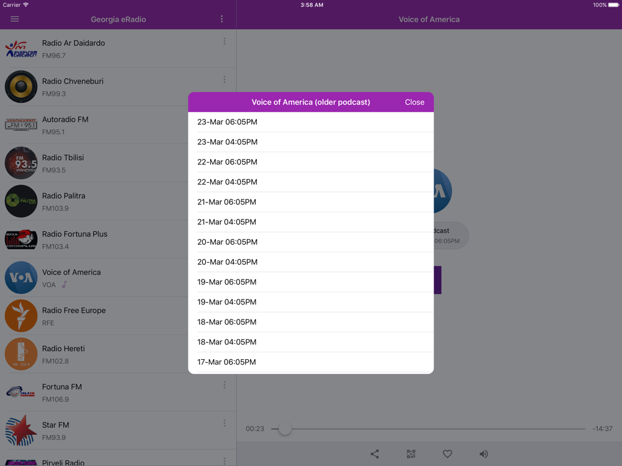
Task: Choose Radio Free Europe station name
Action: 74,310
